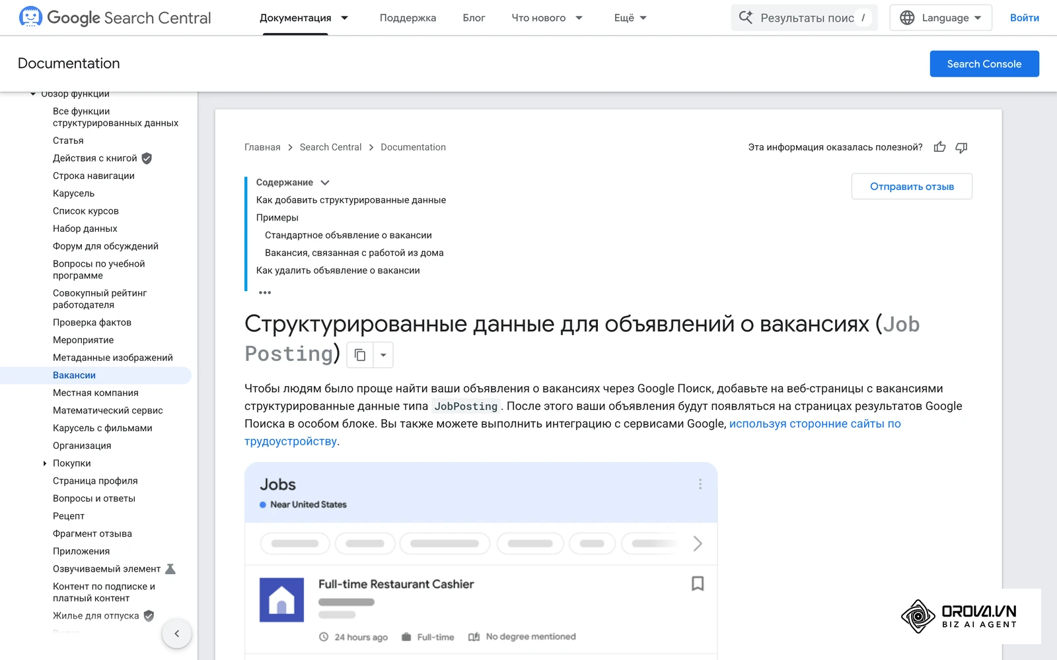The height and width of the screenshot is (660, 1057).
Task: Open Рецепт in the sidebar
Action: [69, 516]
